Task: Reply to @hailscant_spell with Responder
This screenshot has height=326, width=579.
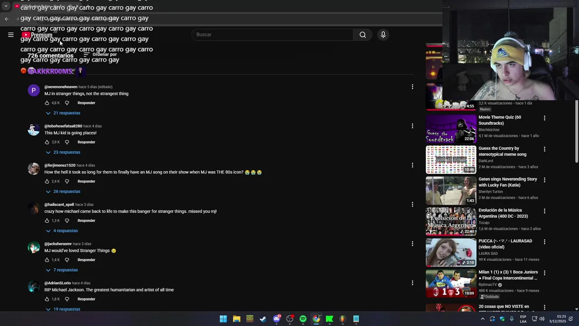Action: 86,221
